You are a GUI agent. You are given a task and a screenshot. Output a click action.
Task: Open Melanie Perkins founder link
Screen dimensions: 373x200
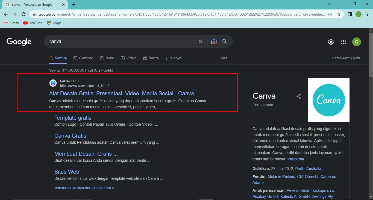[281, 177]
